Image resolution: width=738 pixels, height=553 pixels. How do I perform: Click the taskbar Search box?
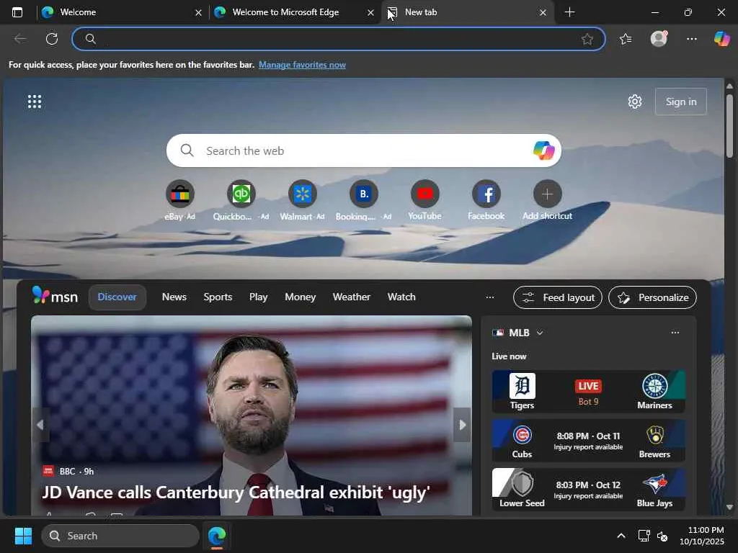coord(120,536)
